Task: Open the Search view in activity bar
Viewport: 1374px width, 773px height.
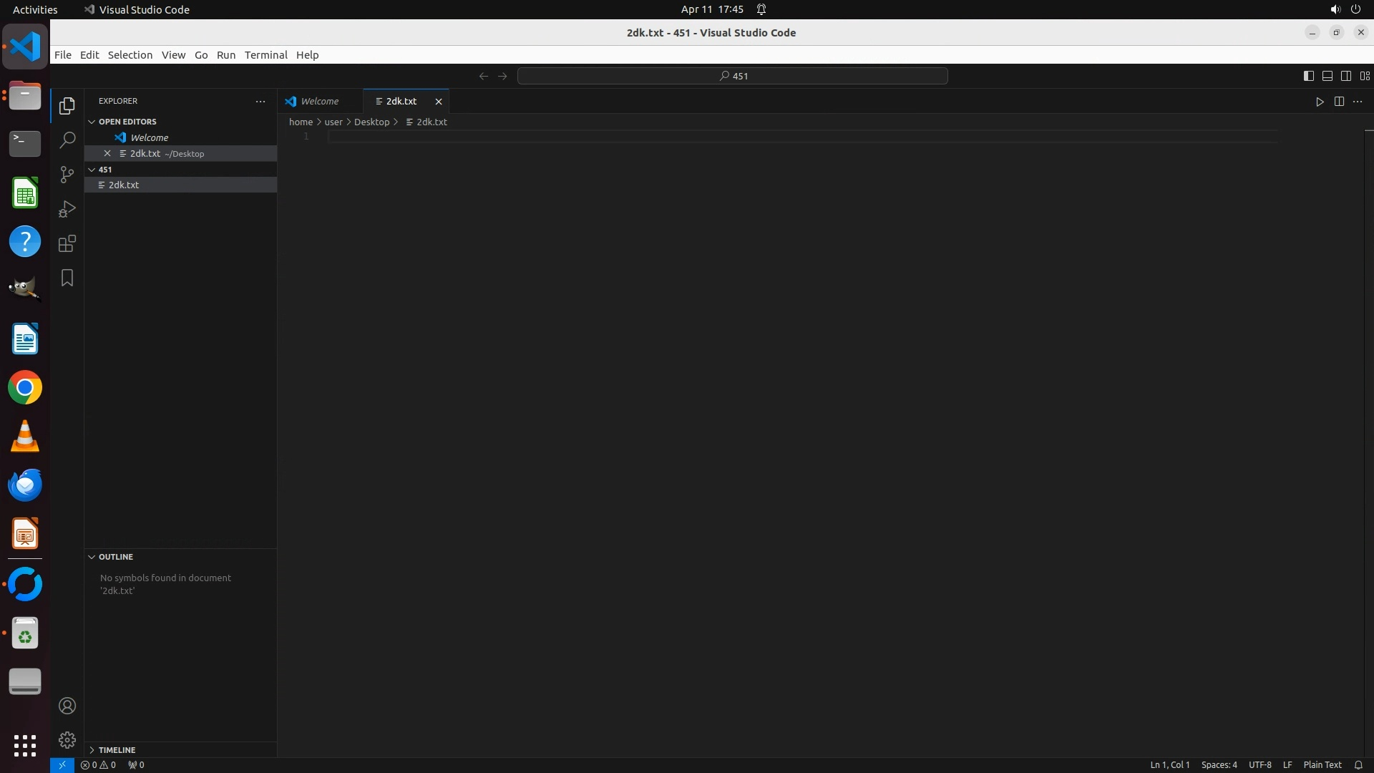Action: pyautogui.click(x=67, y=140)
